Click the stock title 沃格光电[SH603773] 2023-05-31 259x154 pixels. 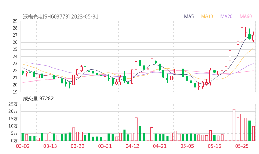click(x=61, y=17)
